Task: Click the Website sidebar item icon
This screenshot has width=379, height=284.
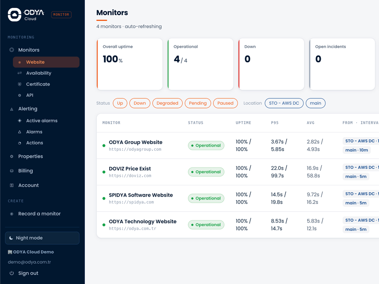Action: click(x=19, y=62)
